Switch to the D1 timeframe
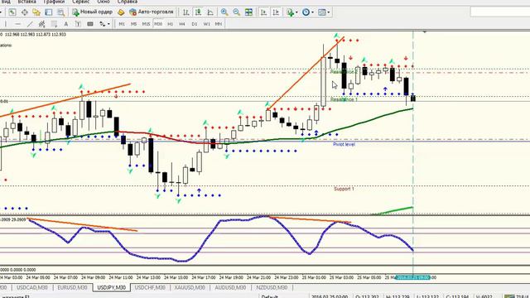 (x=194, y=24)
